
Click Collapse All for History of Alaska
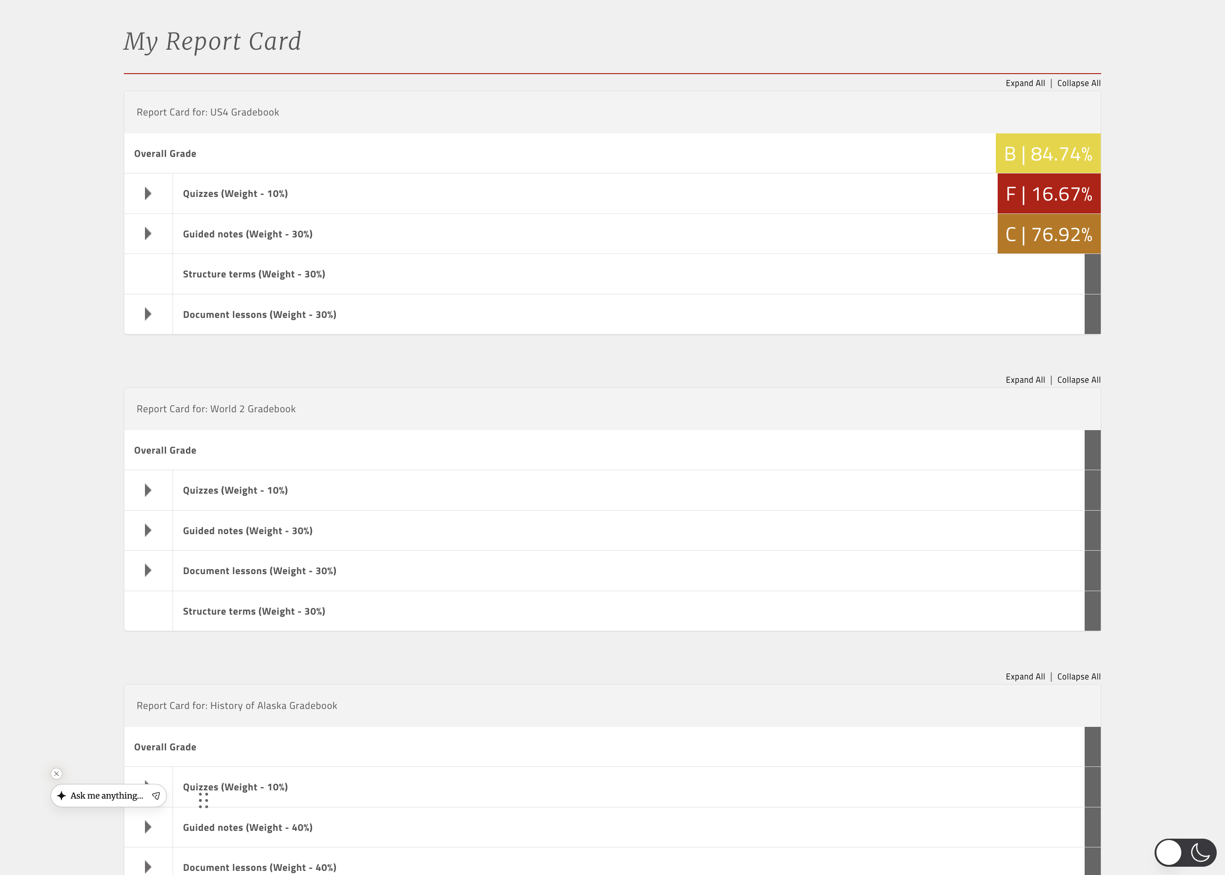click(x=1078, y=677)
